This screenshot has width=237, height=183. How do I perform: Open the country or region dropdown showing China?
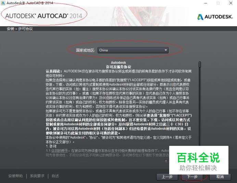point(133,50)
